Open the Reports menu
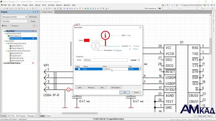Viewport: 216px width, 121px height. (59, 5)
